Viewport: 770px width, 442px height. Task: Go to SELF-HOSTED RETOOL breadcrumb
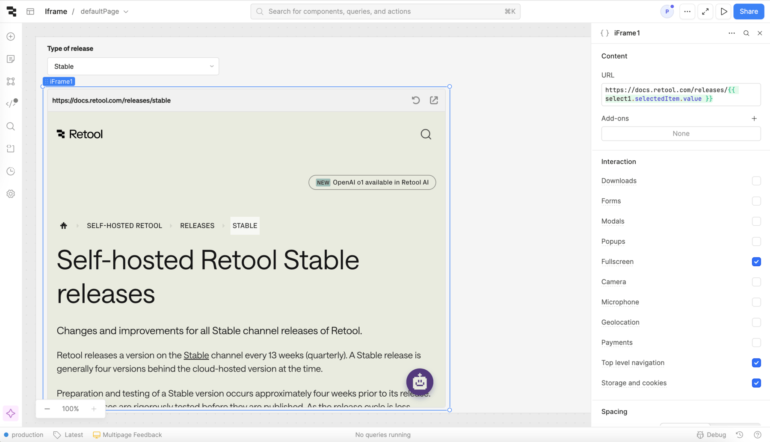coord(124,226)
